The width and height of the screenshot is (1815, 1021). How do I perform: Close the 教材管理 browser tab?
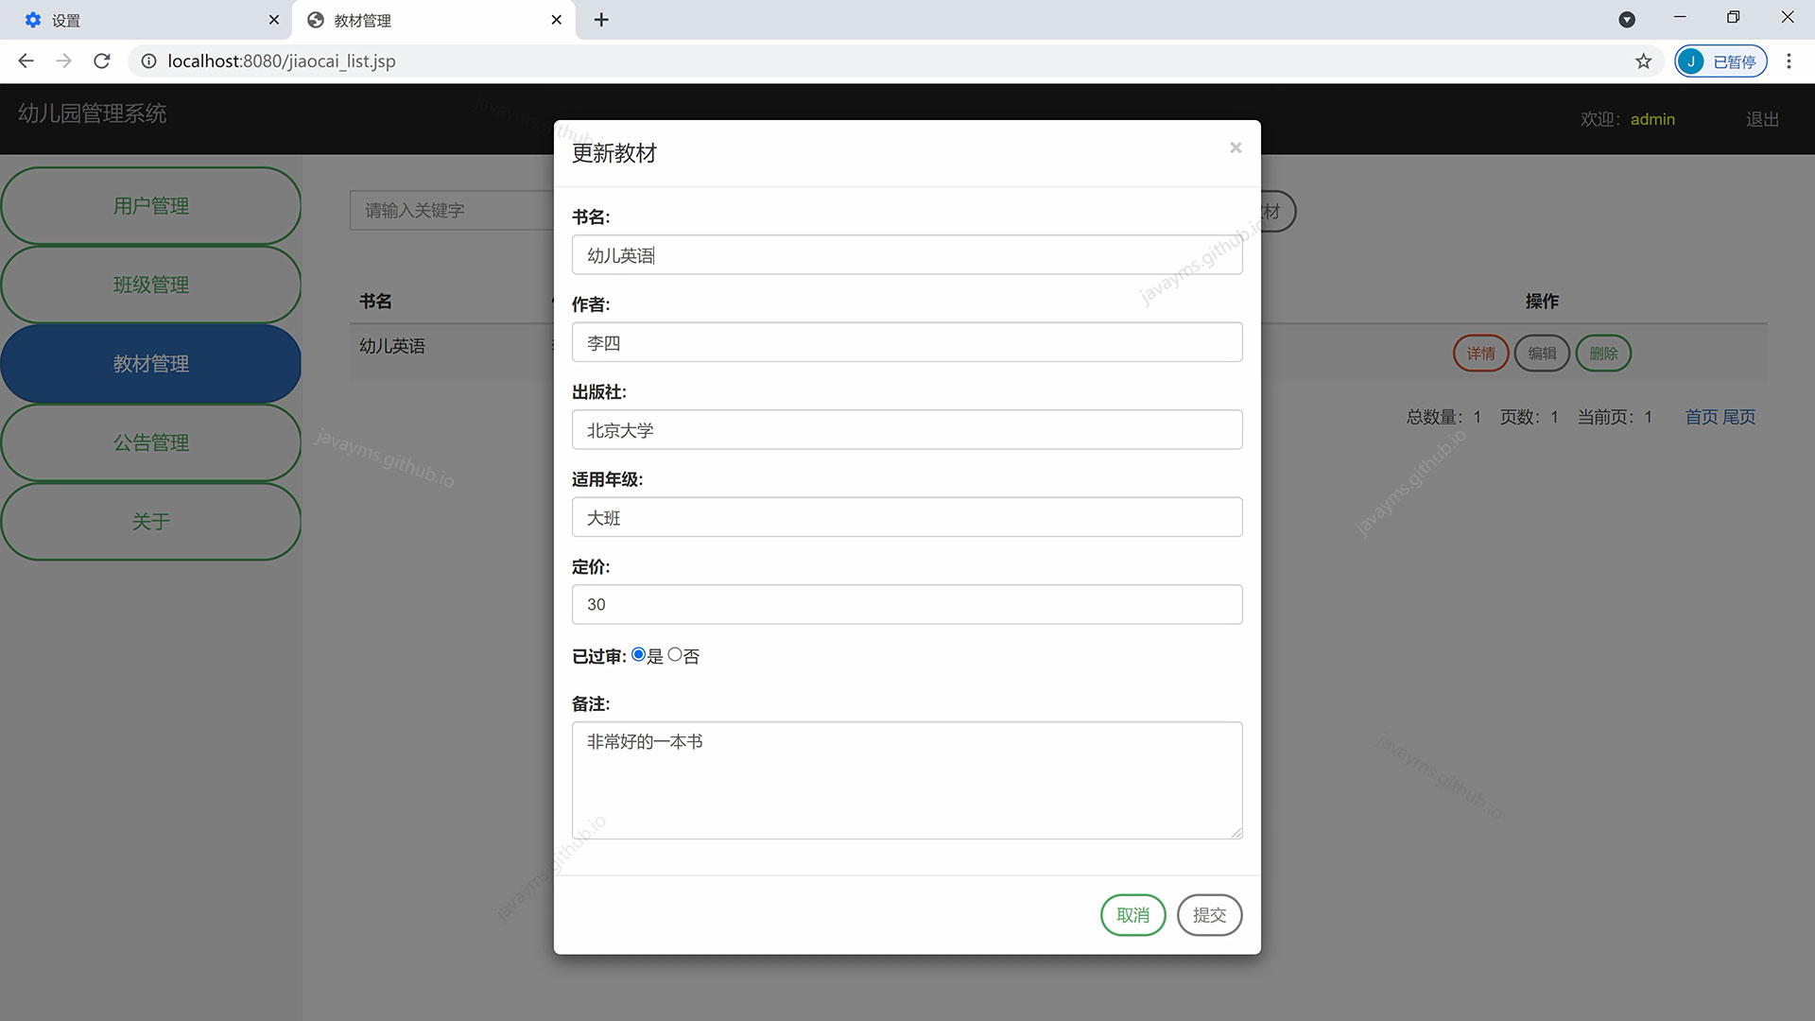556,20
